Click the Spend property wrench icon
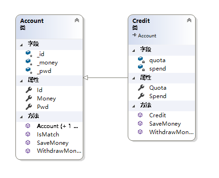Viewport: 219px width, 178px height. pos(141,96)
